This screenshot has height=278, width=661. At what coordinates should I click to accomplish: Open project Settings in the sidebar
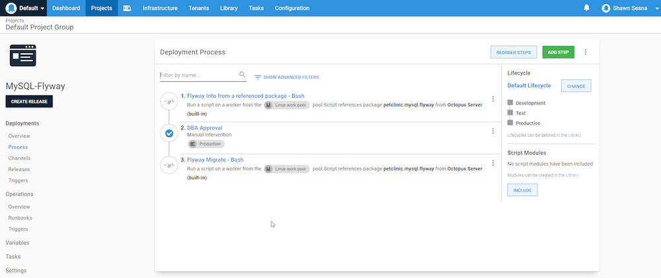[16, 271]
